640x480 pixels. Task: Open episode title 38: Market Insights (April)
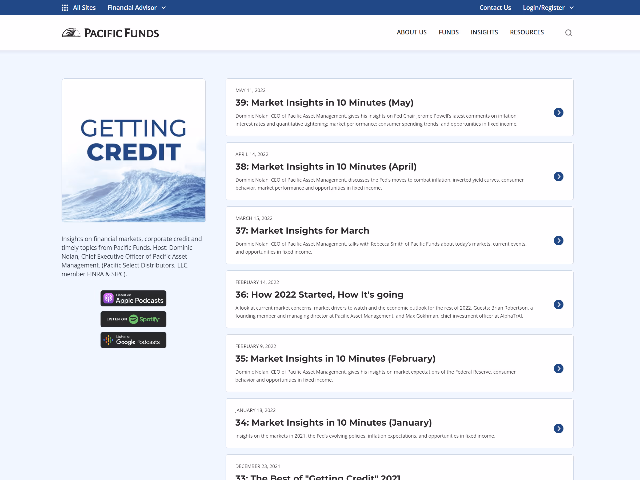[x=326, y=166]
